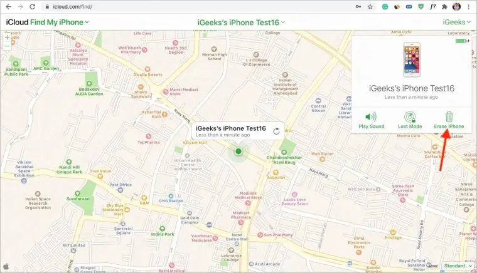Click the Asopalav map marker
This screenshot has height=273, width=477.
click(x=276, y=173)
